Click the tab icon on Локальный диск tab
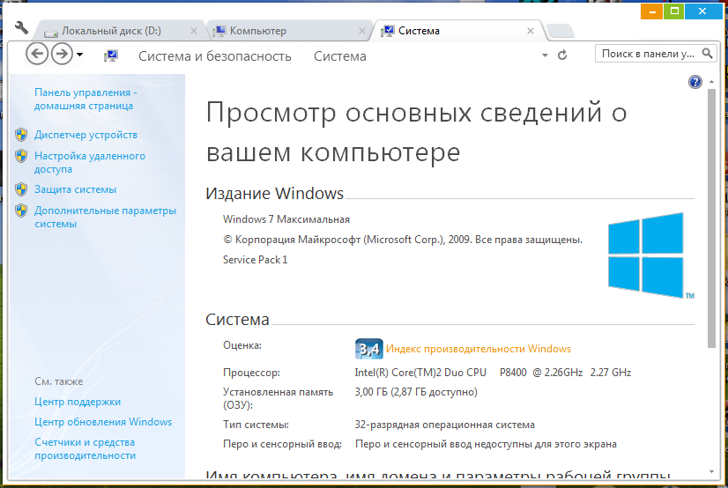 point(51,33)
